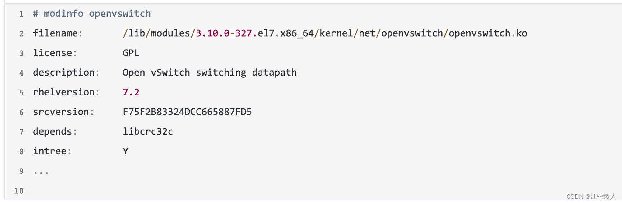Click 'Open vSwitch switching datapath' text
The height and width of the screenshot is (203, 622).
(210, 73)
